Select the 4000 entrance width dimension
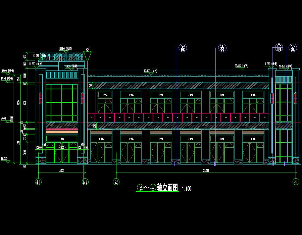The image size is (302, 235). pyautogui.click(x=62, y=148)
